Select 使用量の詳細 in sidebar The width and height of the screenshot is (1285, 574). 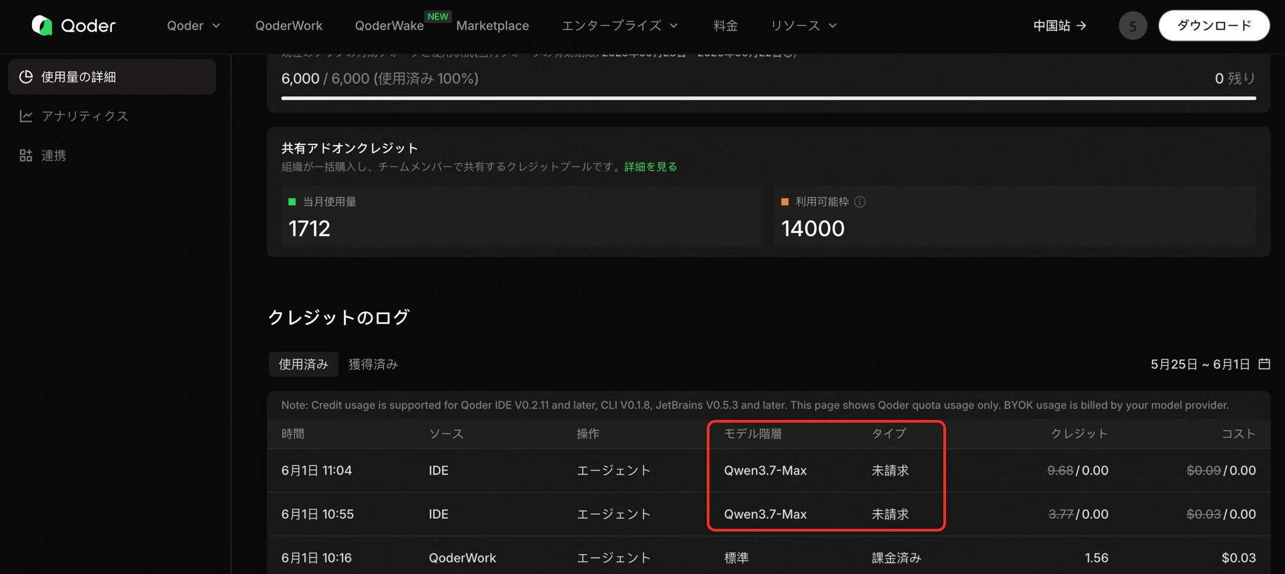click(112, 77)
